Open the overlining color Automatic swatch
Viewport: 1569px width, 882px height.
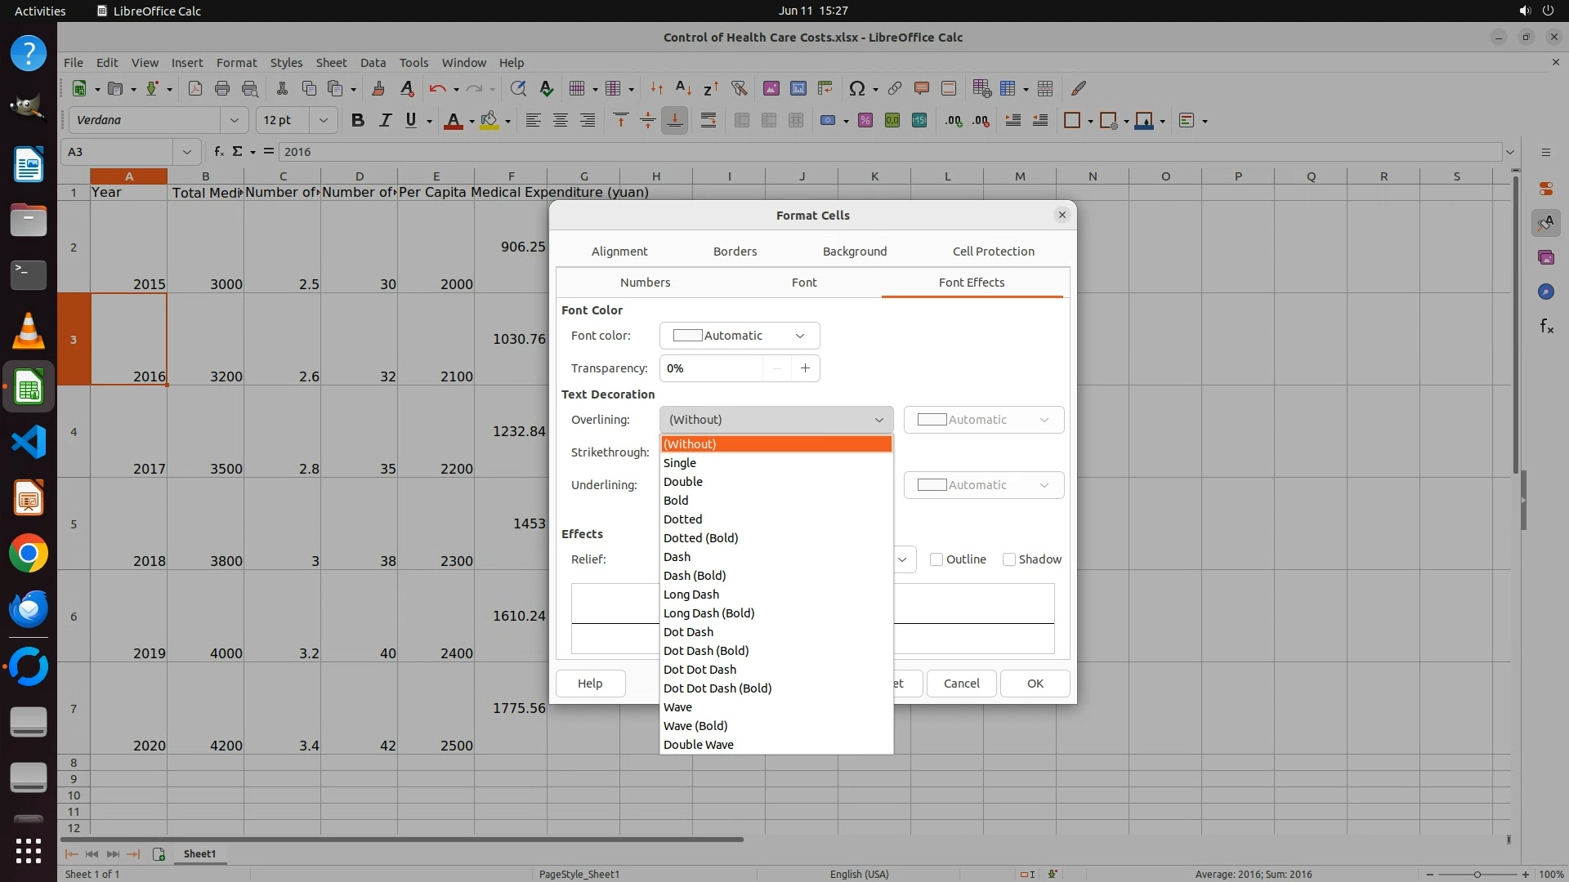(983, 420)
